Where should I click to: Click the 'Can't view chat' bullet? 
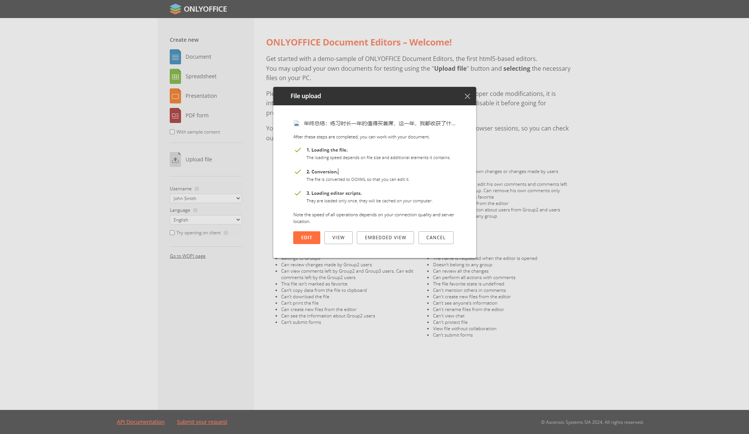[449, 316]
